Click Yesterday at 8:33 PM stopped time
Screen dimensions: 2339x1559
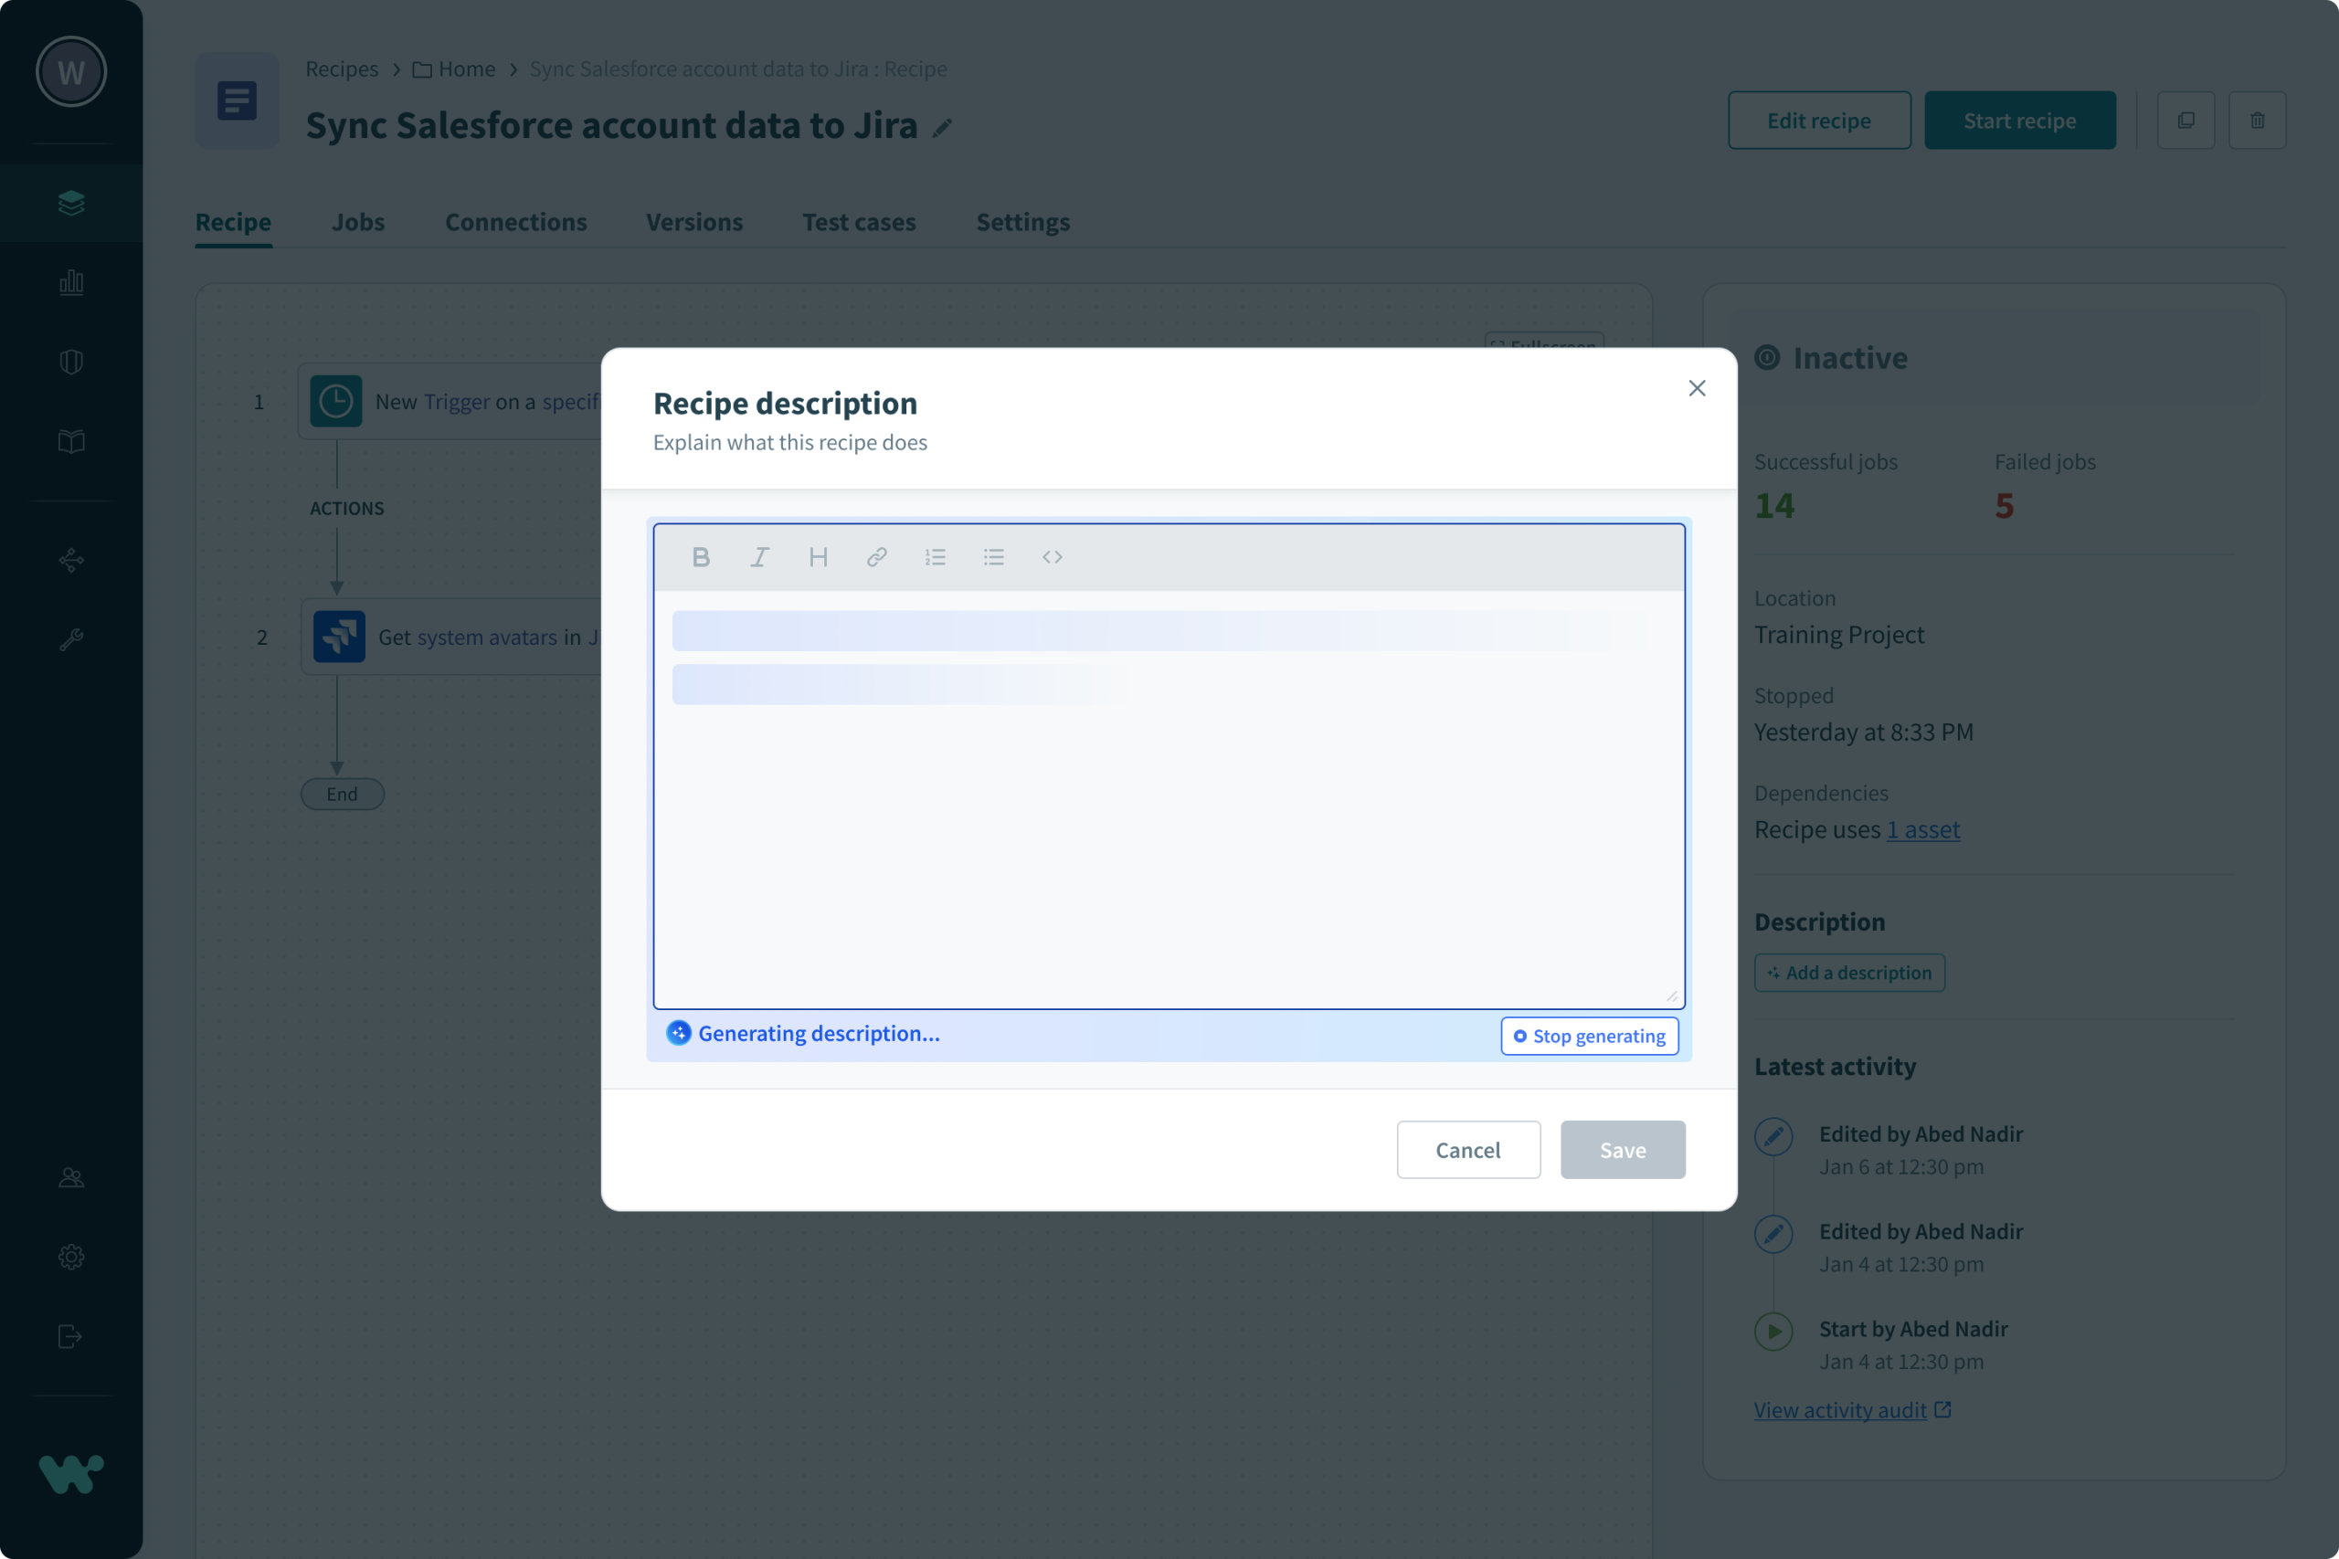click(x=1864, y=732)
